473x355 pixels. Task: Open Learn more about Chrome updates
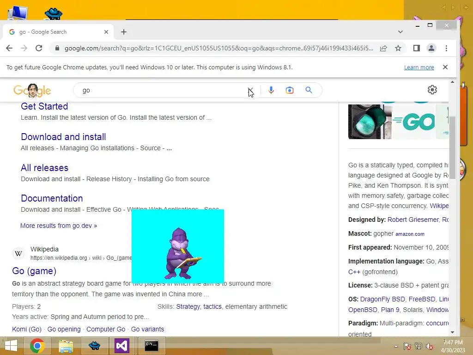419,67
